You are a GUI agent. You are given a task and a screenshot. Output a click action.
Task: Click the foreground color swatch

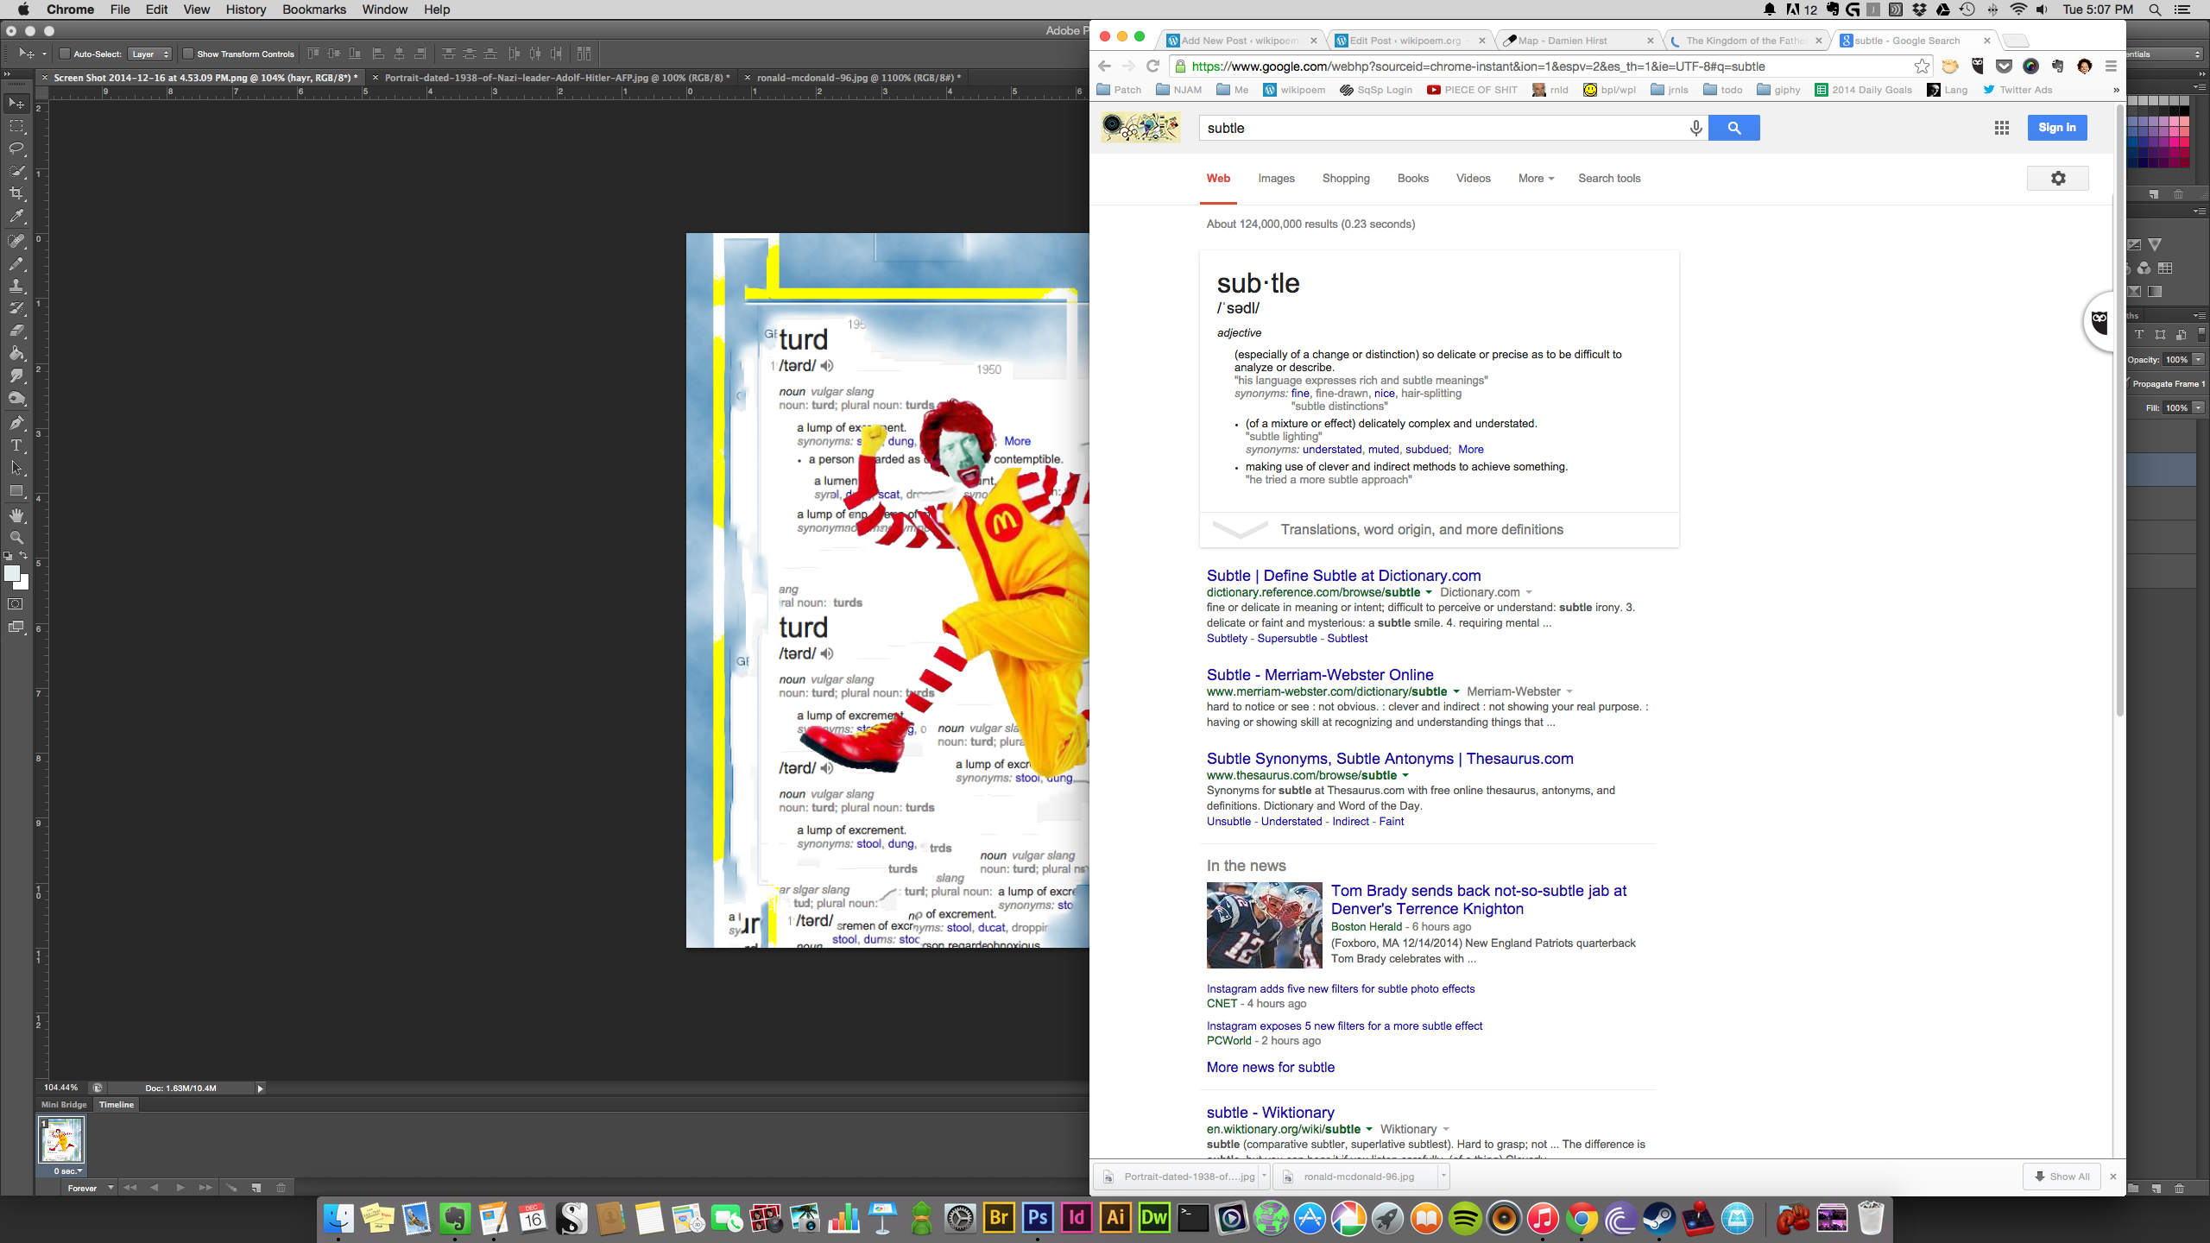coord(12,573)
